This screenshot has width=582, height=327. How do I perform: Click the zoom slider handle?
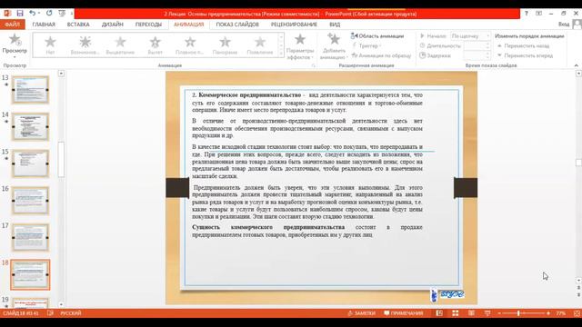[x=519, y=313]
